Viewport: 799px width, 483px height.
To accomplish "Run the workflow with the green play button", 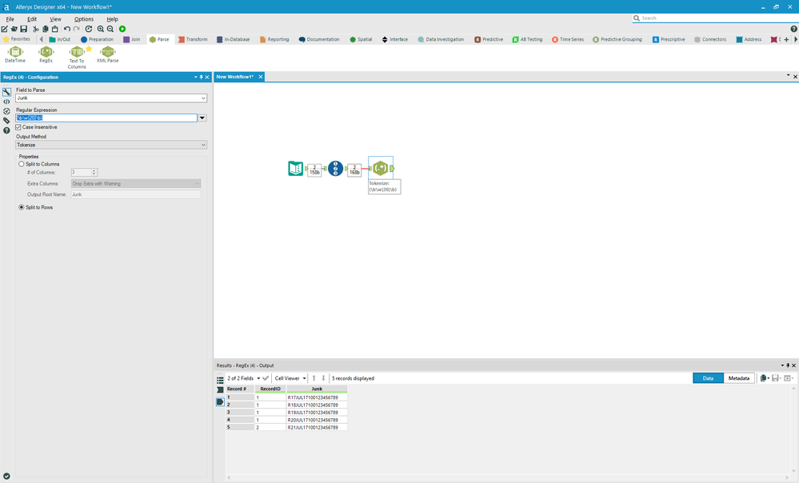I will (122, 29).
